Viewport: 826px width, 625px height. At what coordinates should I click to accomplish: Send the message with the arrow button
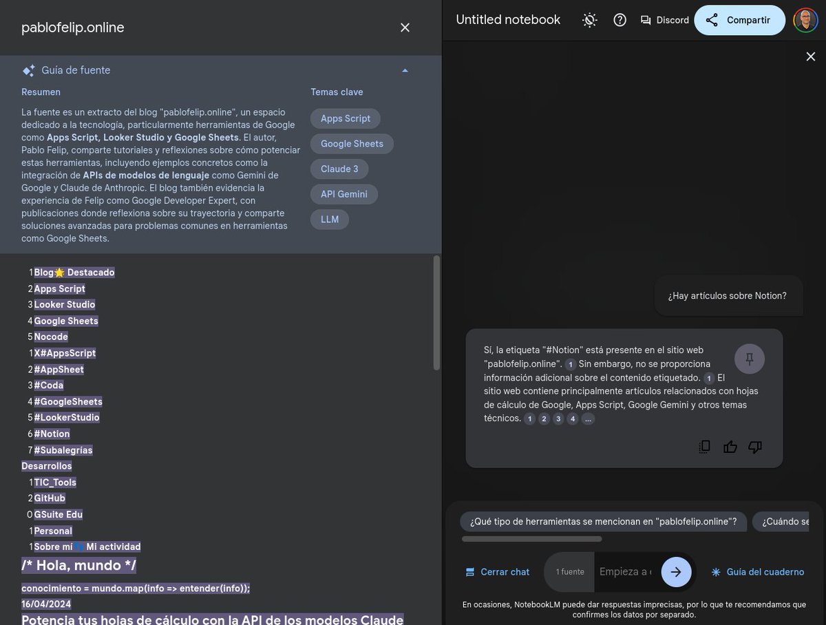pos(676,572)
